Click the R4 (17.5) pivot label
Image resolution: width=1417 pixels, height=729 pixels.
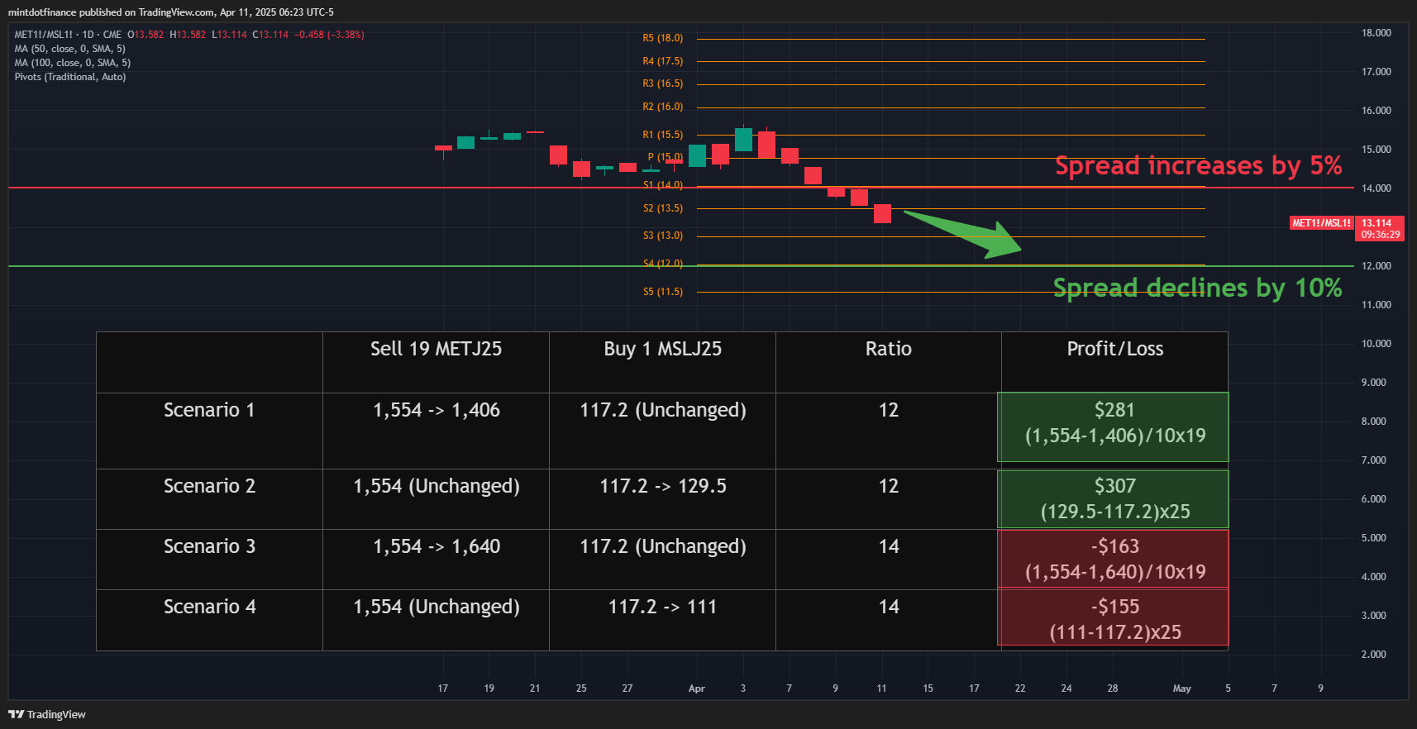click(x=663, y=61)
